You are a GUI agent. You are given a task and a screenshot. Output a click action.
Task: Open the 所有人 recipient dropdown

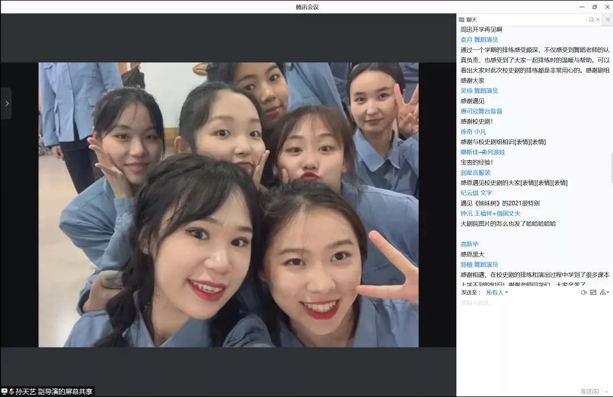tap(497, 292)
